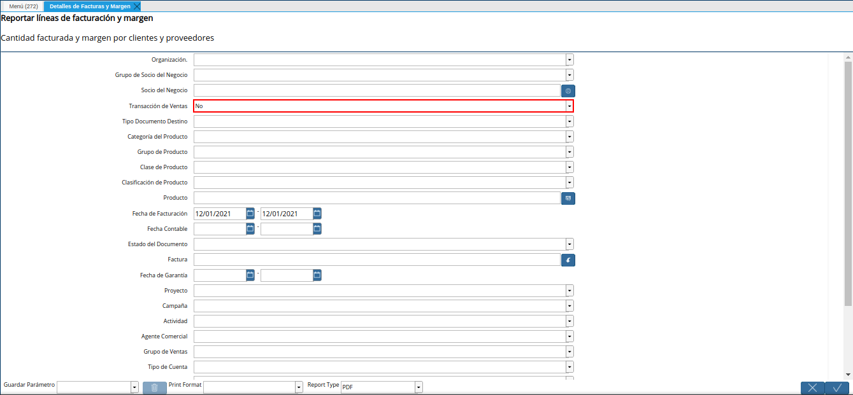Click the Producto text field

click(x=377, y=198)
